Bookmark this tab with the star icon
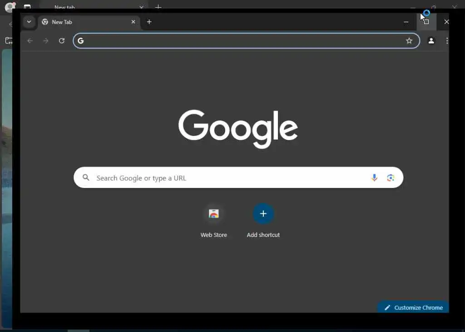 pyautogui.click(x=409, y=41)
